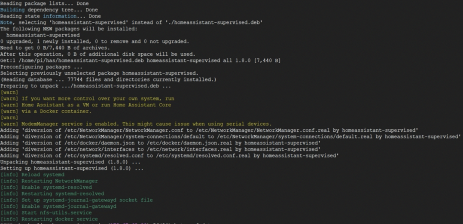Click the 'Preconfiguring packages ...' line
Image resolution: width=463 pixels, height=224 pixels.
(x=41, y=67)
